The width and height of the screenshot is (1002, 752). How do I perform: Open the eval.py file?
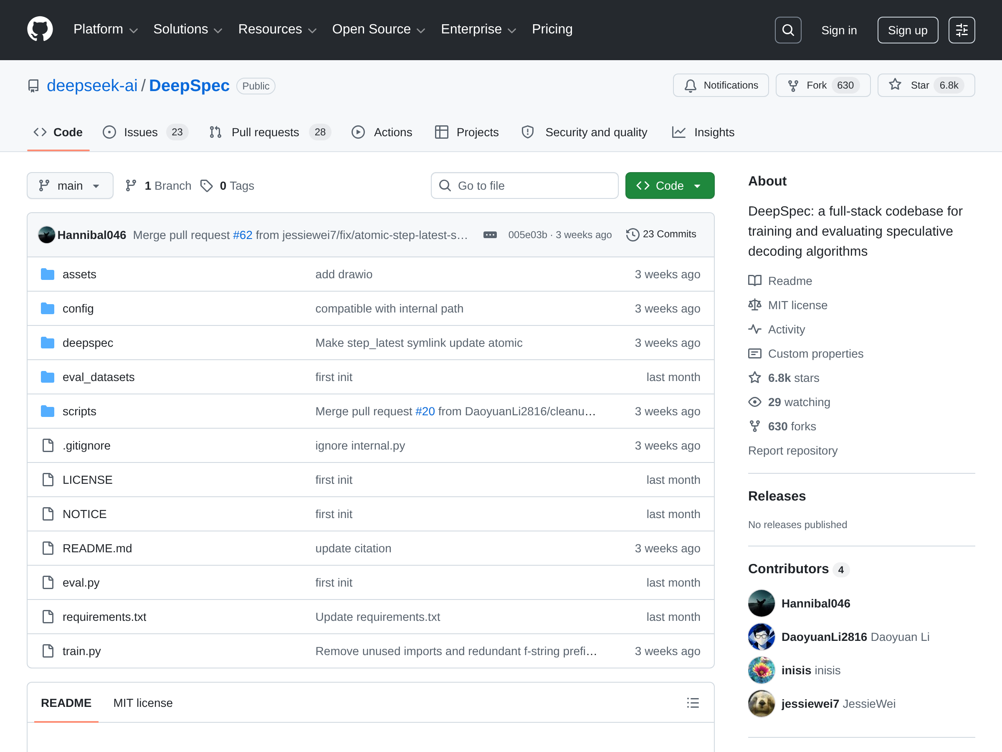(81, 582)
